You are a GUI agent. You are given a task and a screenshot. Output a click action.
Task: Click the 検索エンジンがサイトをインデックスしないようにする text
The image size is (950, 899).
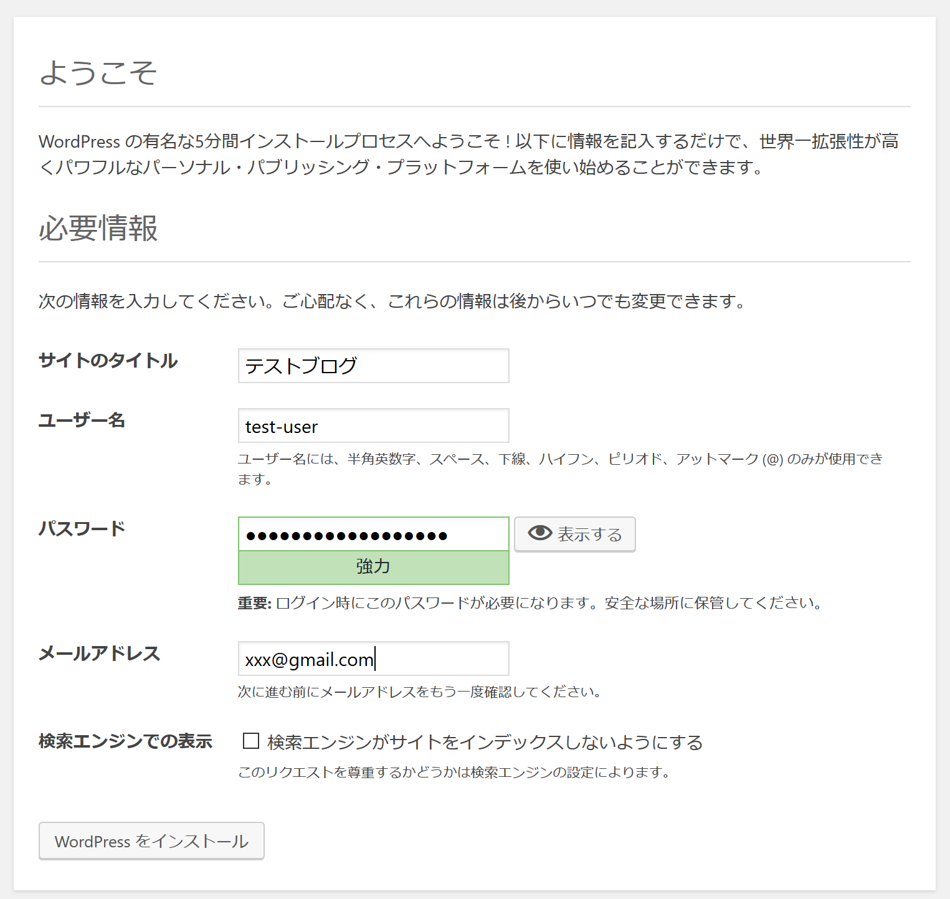click(x=485, y=742)
